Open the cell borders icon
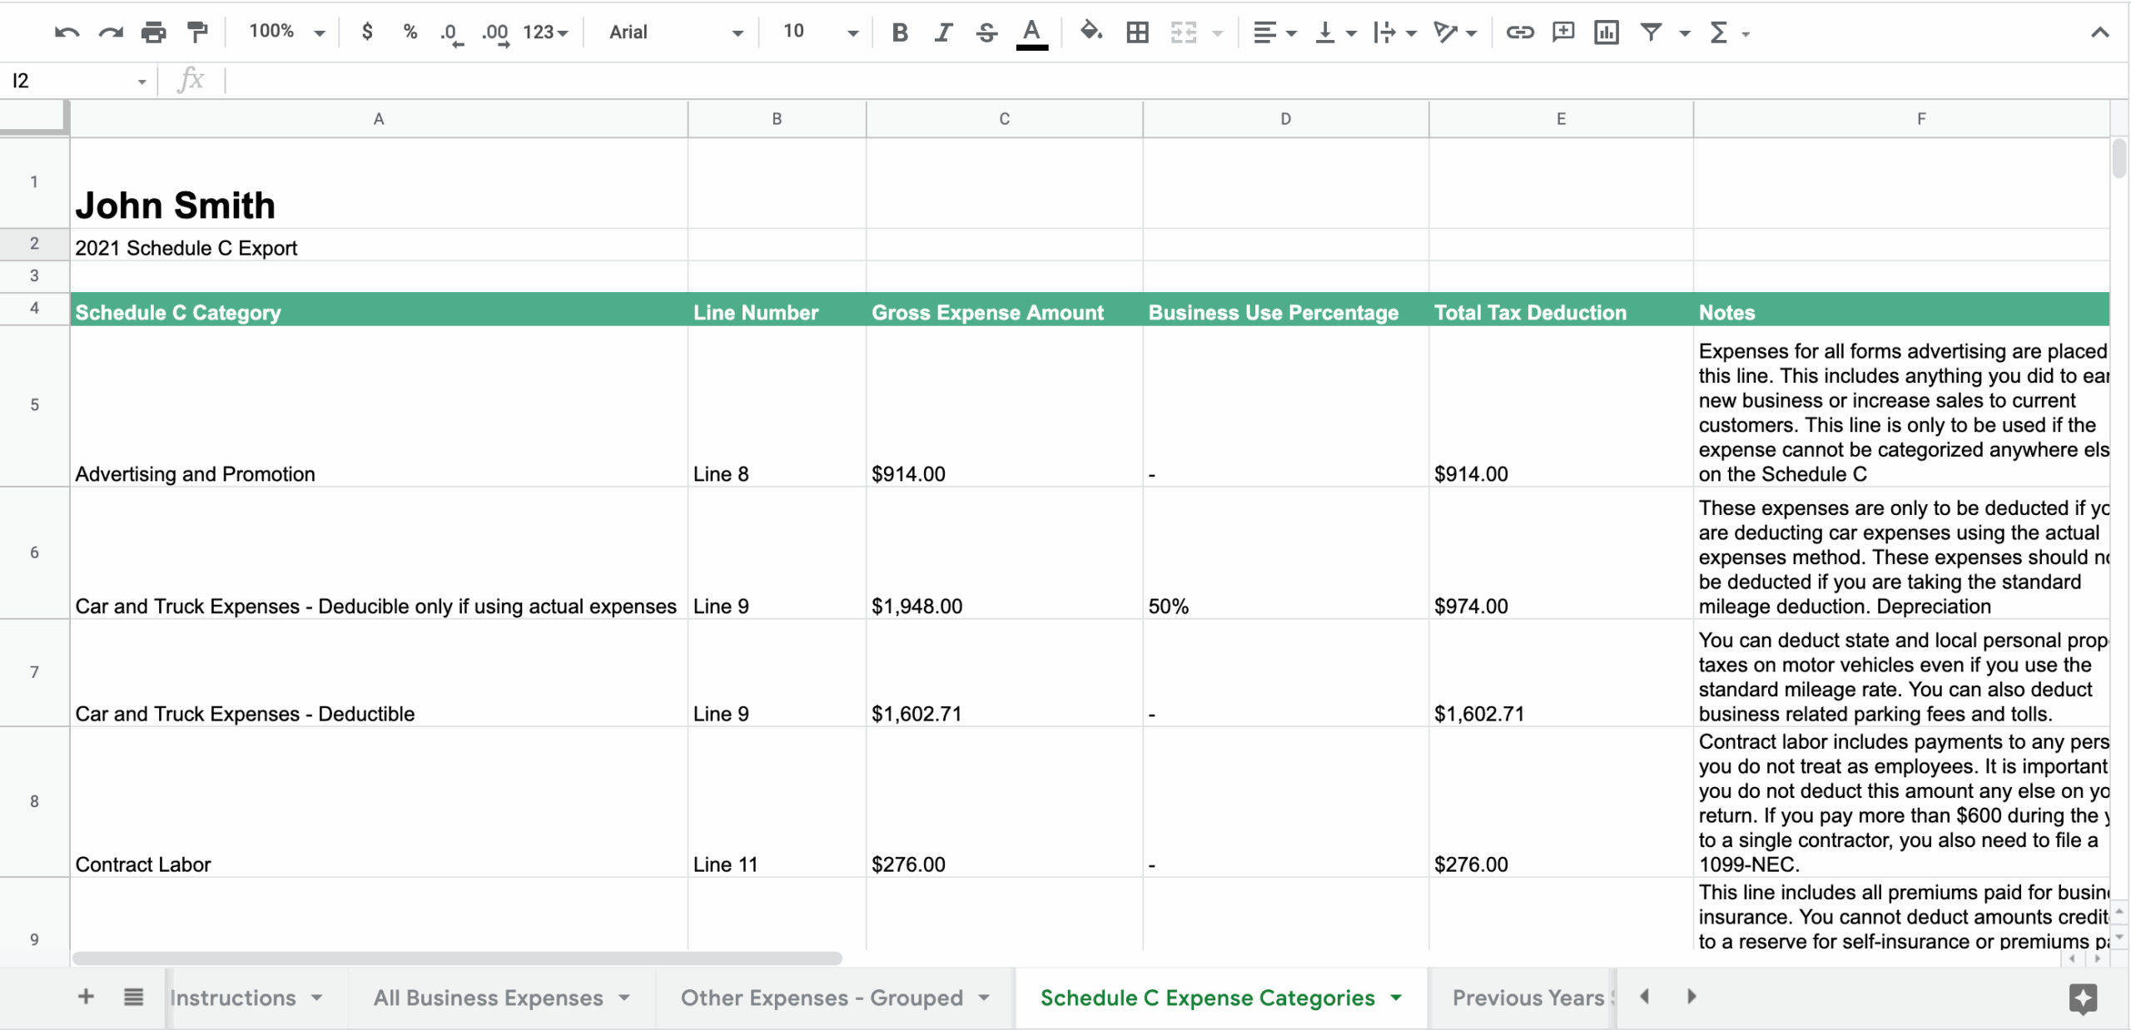Screen dimensions: 2131x1030 (1137, 32)
